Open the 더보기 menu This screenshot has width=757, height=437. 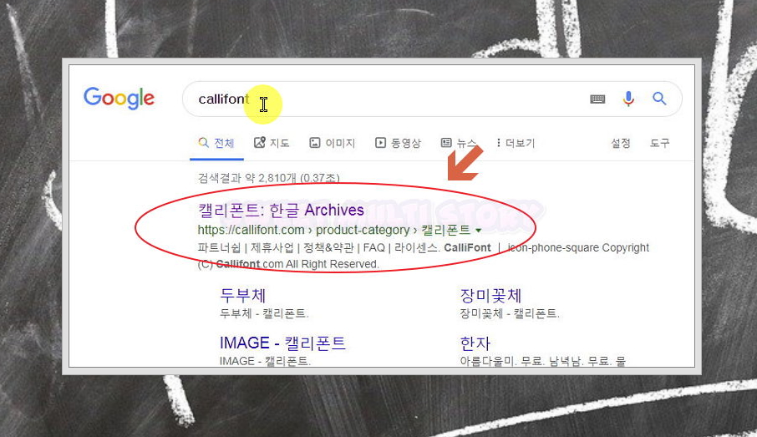pyautogui.click(x=516, y=143)
